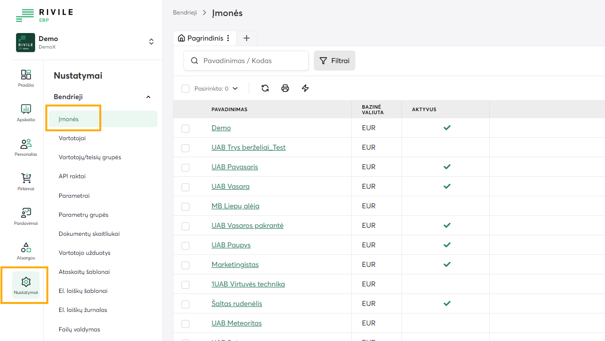Open the Pradžia home dashboard icon
This screenshot has width=605, height=341.
tap(26, 78)
